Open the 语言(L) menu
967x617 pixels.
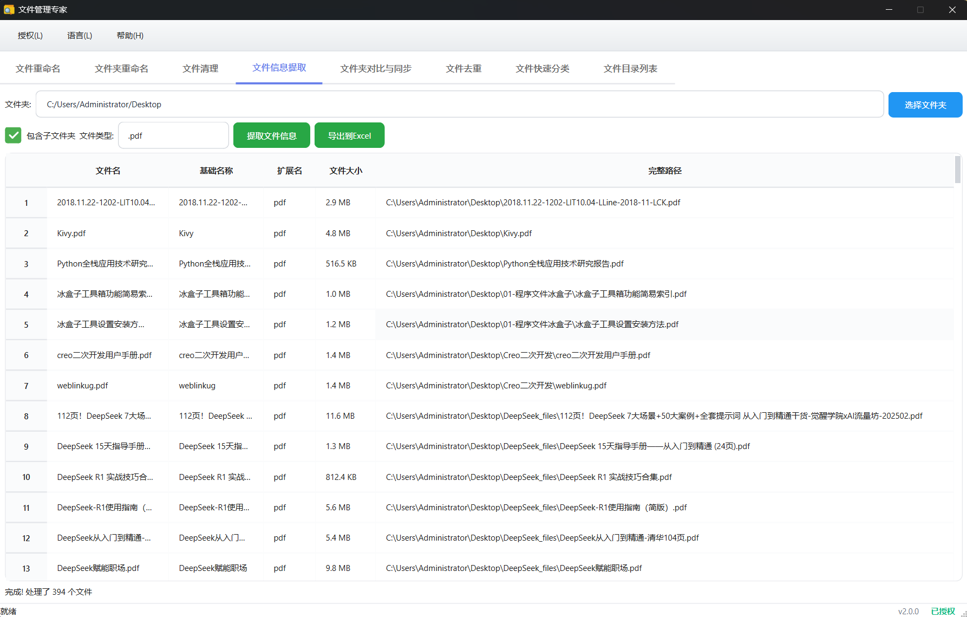tap(80, 36)
